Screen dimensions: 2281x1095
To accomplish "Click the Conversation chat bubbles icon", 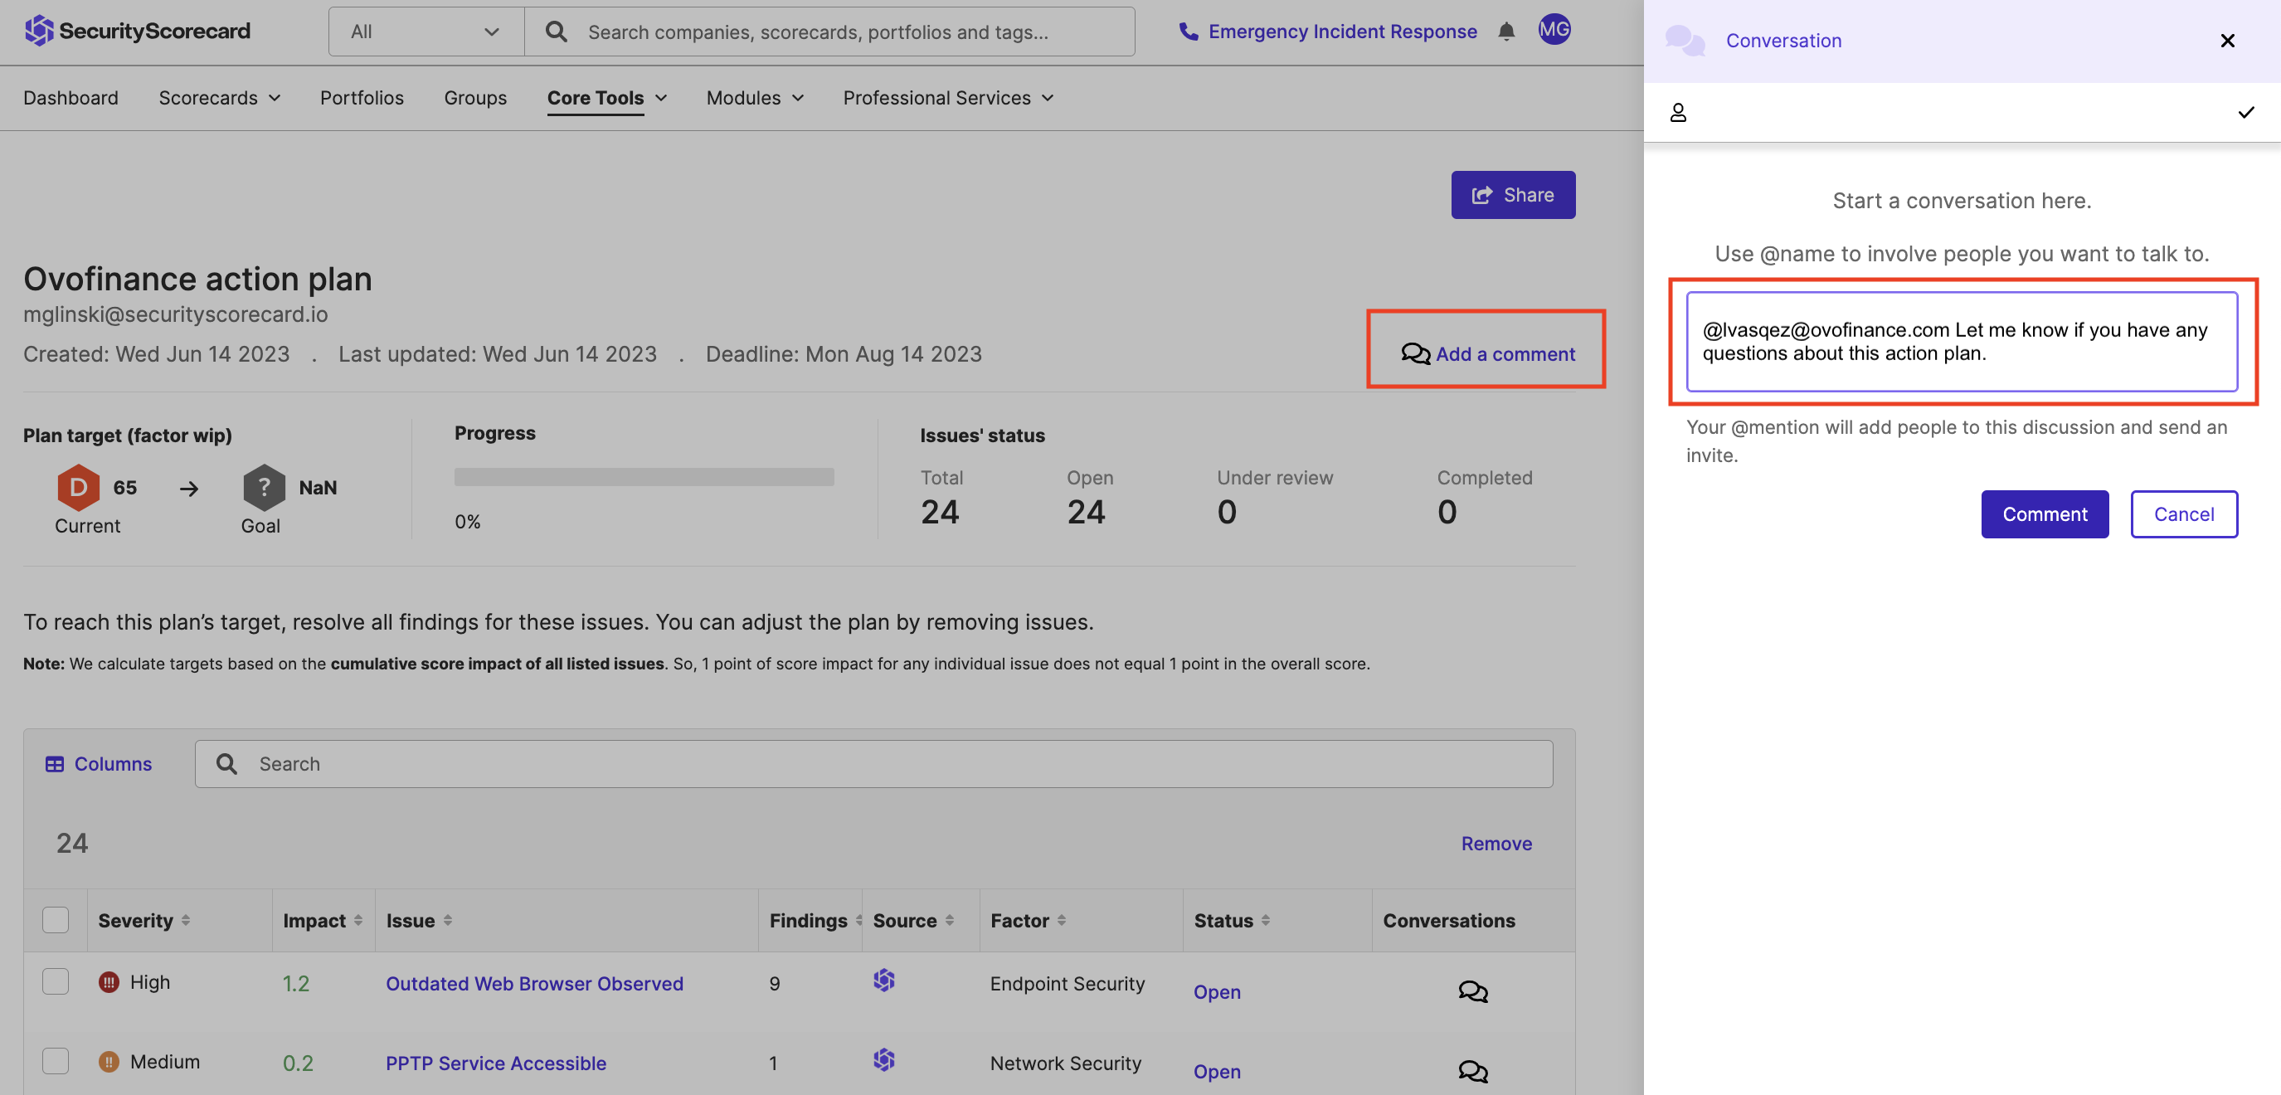I will [x=1685, y=41].
